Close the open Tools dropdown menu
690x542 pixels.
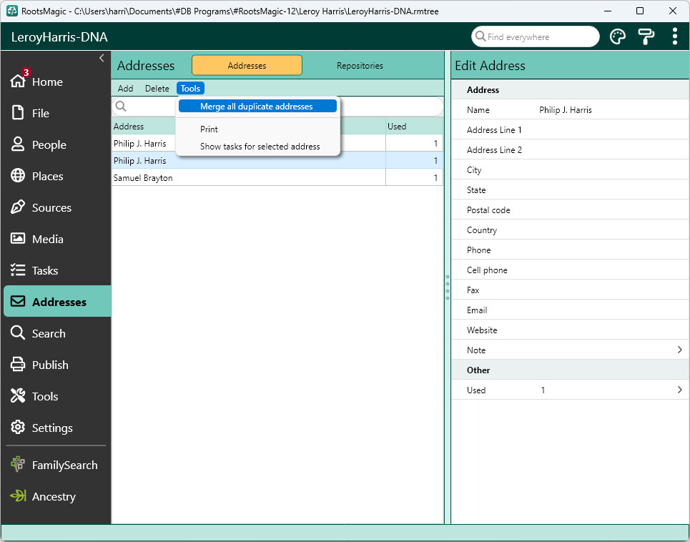(x=190, y=89)
